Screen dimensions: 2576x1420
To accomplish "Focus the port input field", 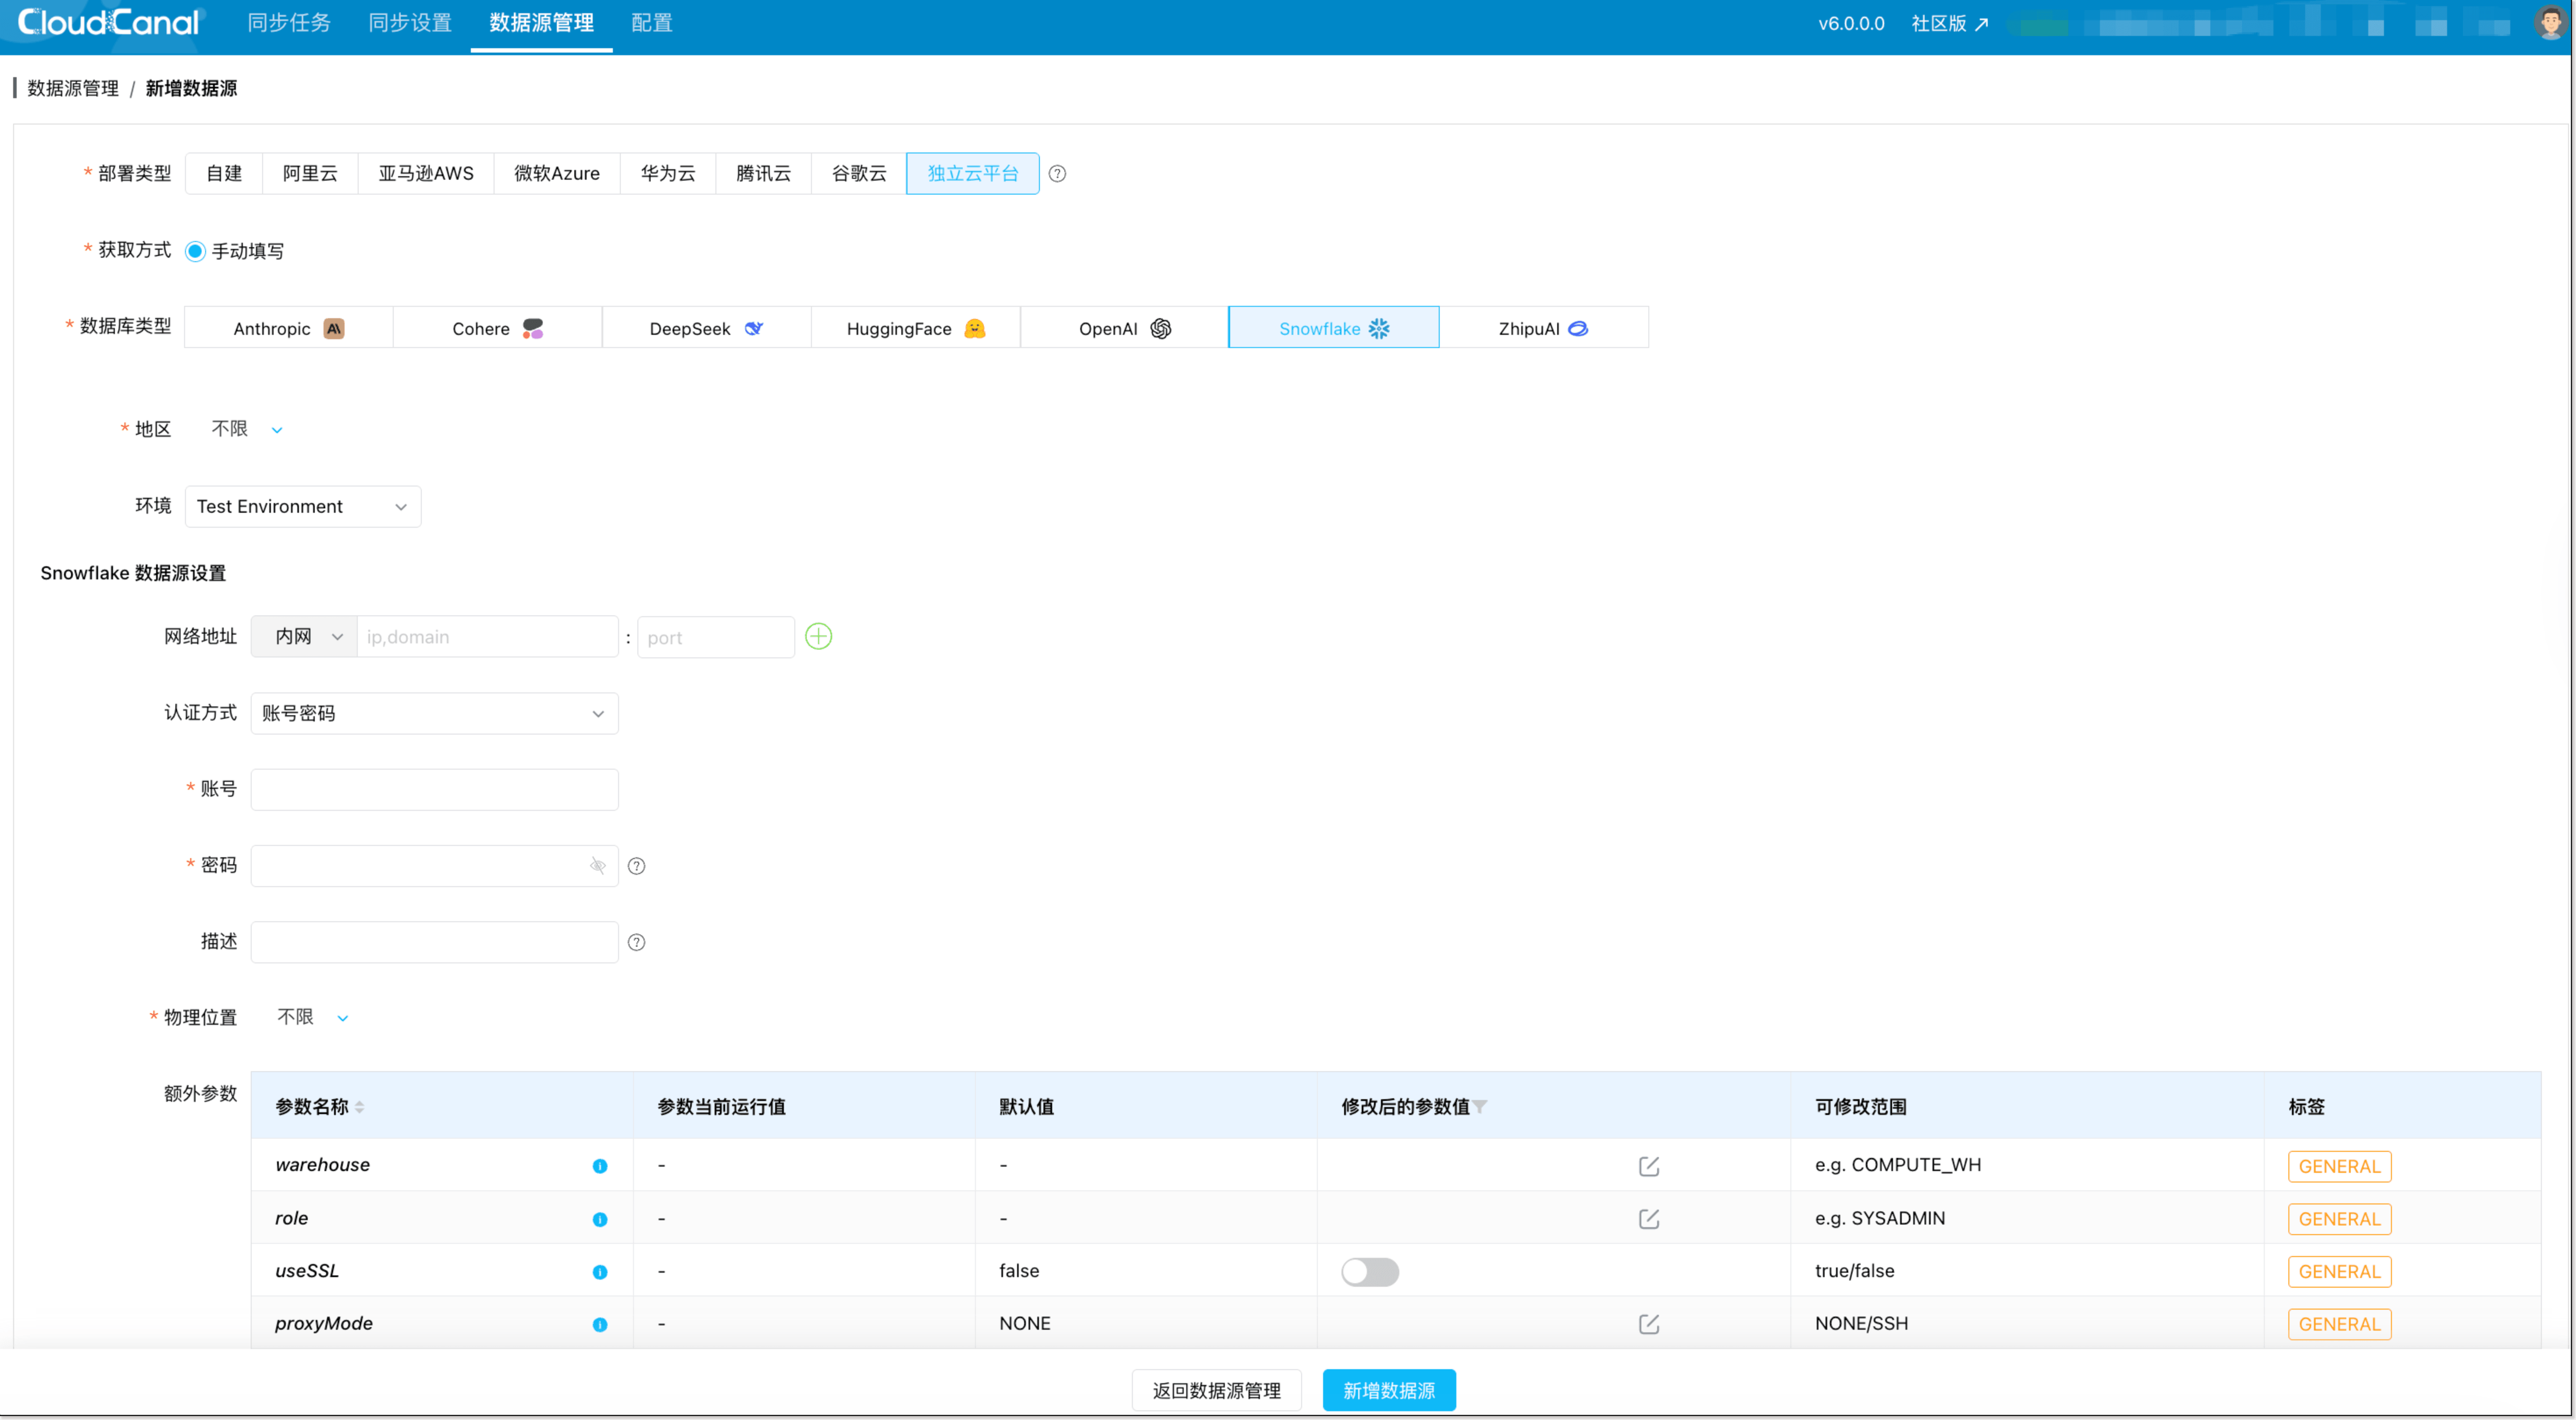I will 716,637.
